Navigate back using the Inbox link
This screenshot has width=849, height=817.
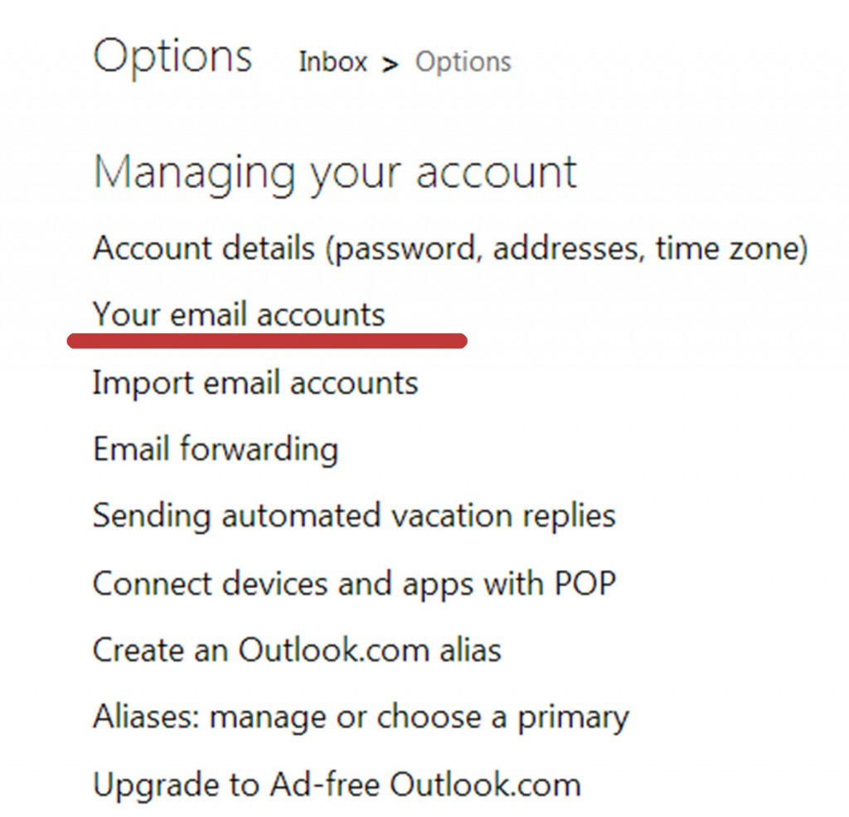(332, 62)
